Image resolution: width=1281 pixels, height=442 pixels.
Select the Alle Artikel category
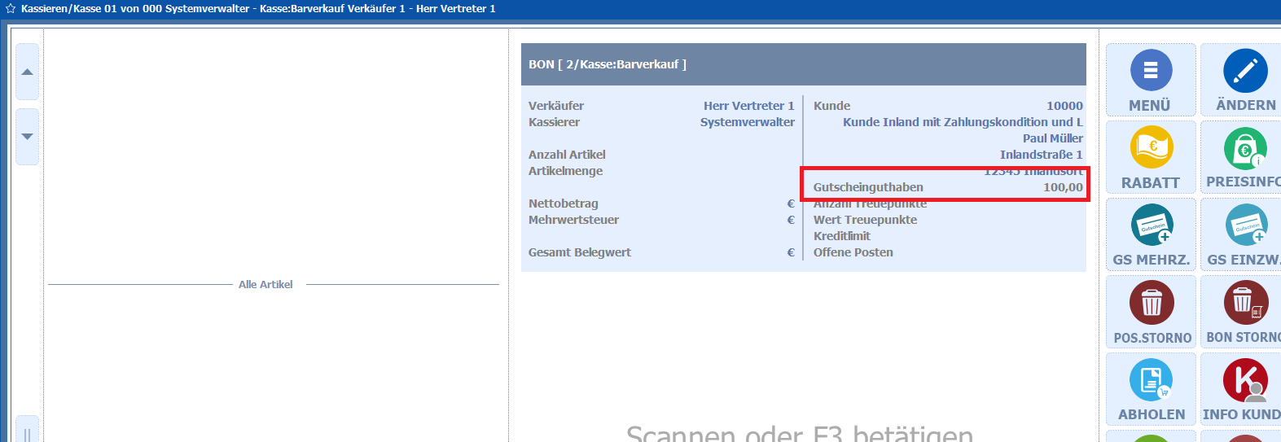265,285
